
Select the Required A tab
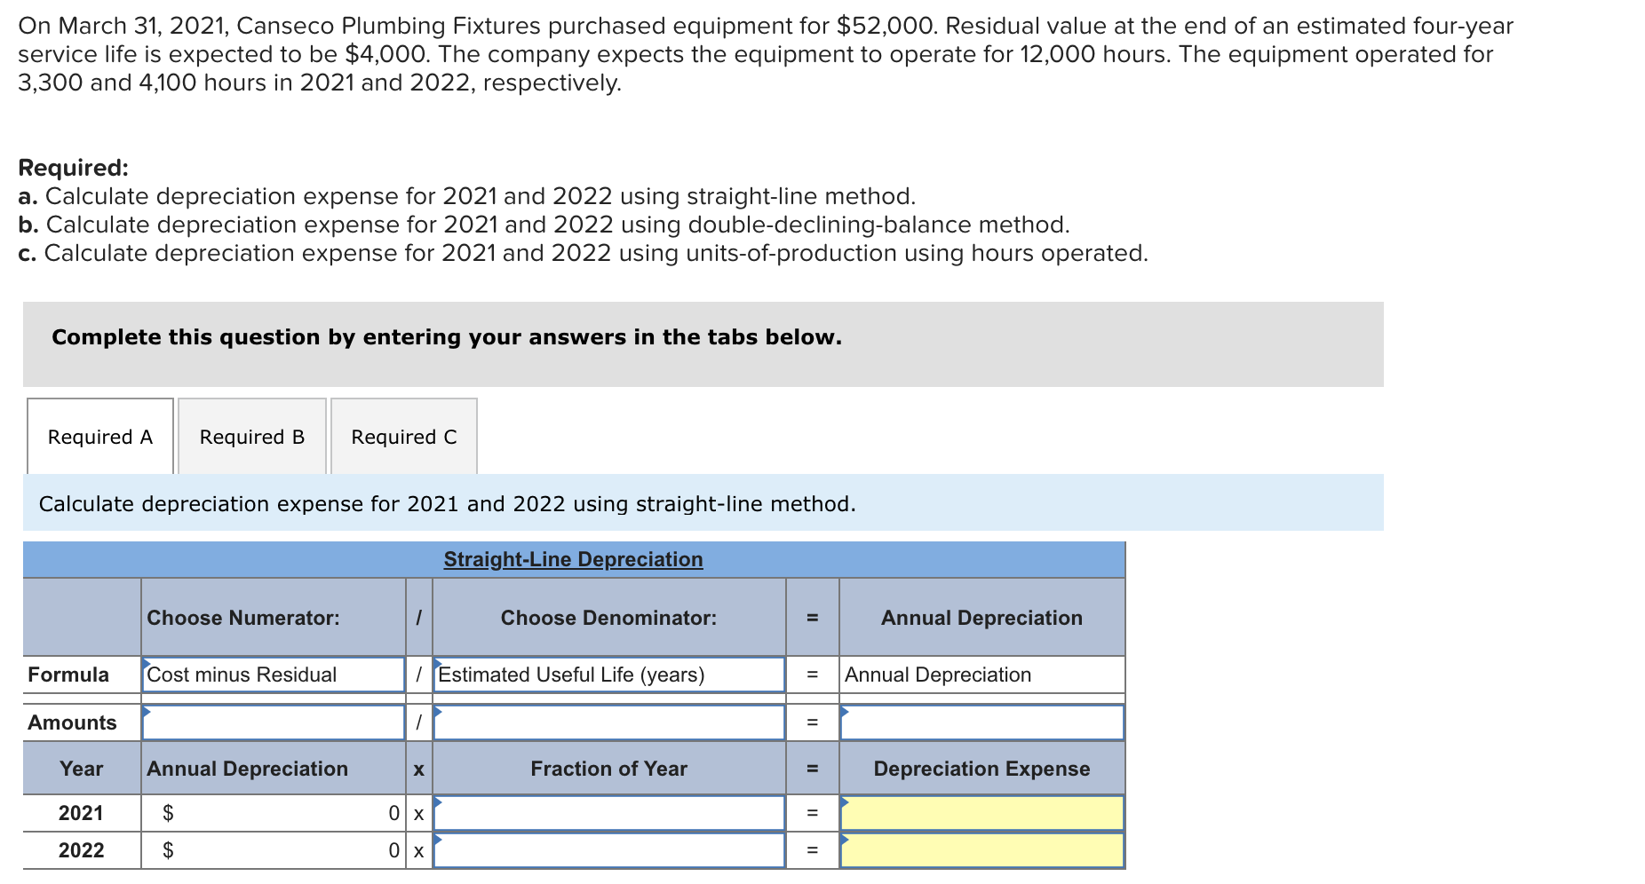(x=99, y=436)
